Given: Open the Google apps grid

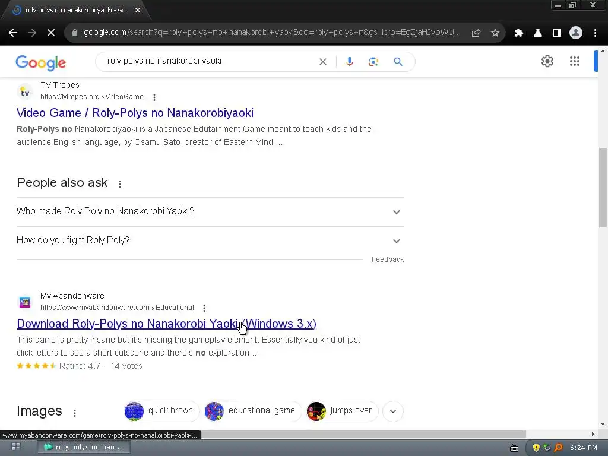Looking at the screenshot, I should pyautogui.click(x=575, y=61).
